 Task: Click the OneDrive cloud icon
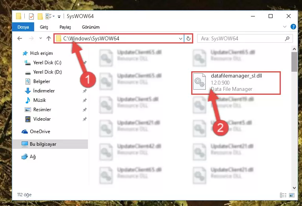coord(25,132)
